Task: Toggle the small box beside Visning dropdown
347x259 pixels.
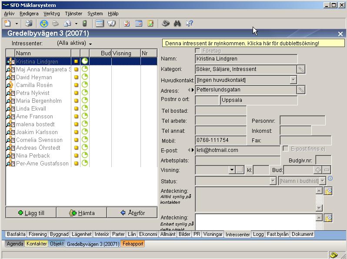Action: pyautogui.click(x=240, y=170)
